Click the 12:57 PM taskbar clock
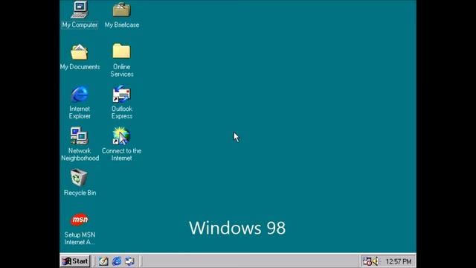This screenshot has width=476, height=268. [x=399, y=261]
